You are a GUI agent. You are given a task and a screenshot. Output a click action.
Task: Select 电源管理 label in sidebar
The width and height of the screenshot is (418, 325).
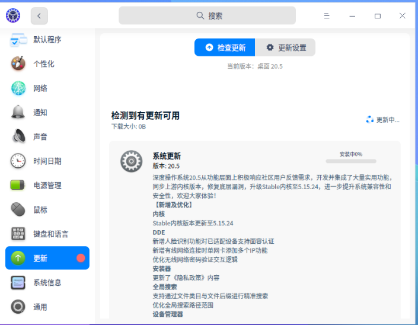[47, 185]
